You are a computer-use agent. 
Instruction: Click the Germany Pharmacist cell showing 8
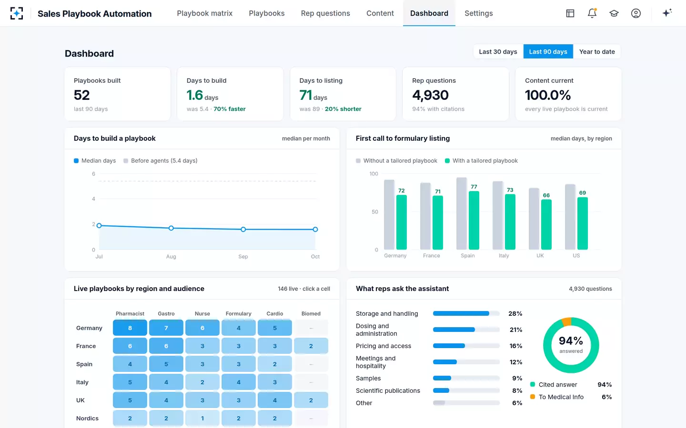pos(130,328)
